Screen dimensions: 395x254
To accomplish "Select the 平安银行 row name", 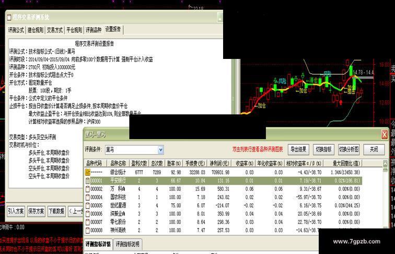I will (x=118, y=180).
